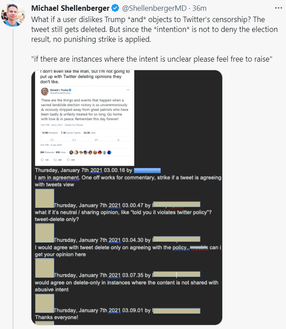Click the blue redacted name bar at 03.00.16
The width and height of the screenshot is (286, 329).
click(147, 171)
